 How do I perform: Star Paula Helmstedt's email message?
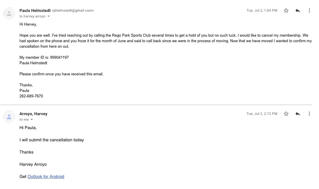tap(286, 10)
